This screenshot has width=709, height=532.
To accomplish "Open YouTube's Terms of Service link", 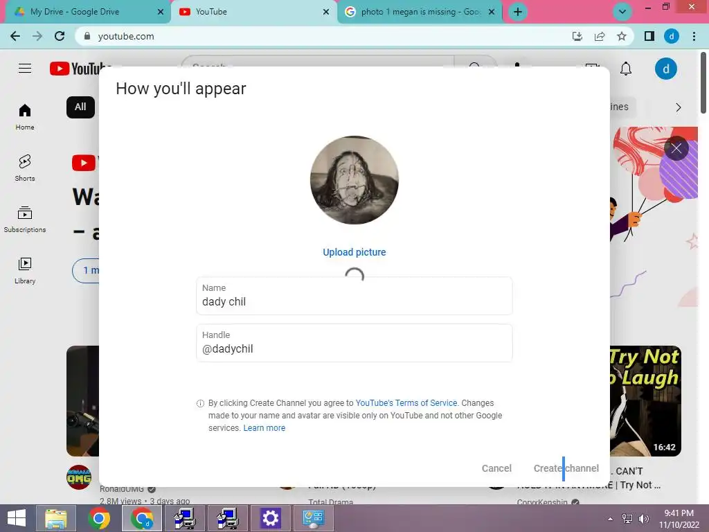I will click(x=406, y=403).
